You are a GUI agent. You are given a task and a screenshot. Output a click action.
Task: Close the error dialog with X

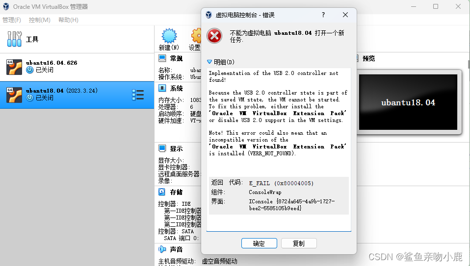345,15
